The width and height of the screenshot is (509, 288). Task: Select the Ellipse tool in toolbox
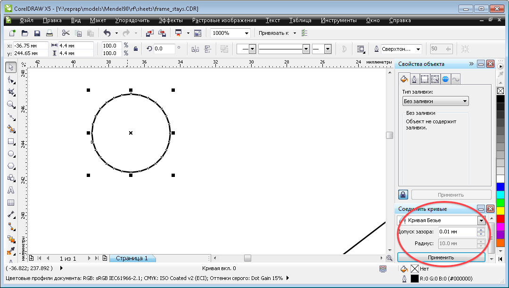[11, 153]
